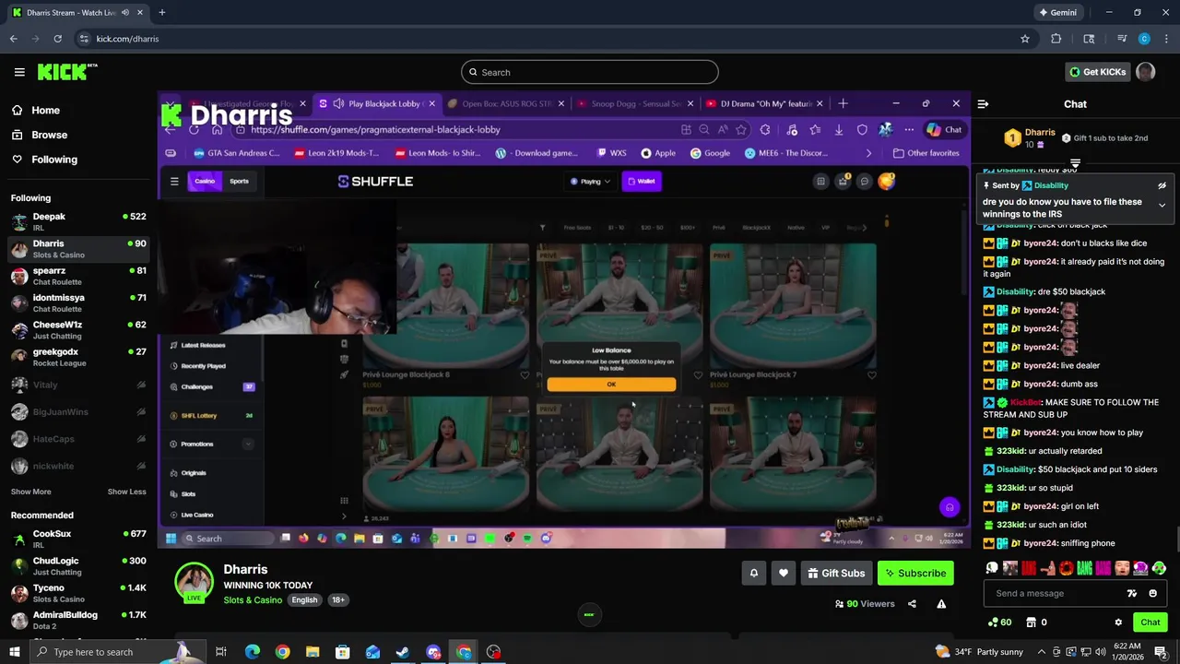Image resolution: width=1180 pixels, height=664 pixels.
Task: Open idontmissya channel in sidebar
Action: (78, 303)
